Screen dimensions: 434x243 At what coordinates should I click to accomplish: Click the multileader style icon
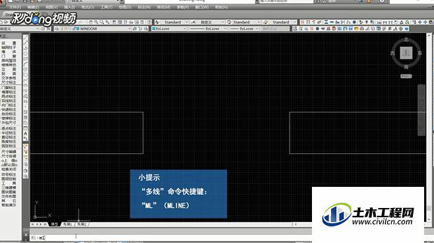tap(266, 22)
